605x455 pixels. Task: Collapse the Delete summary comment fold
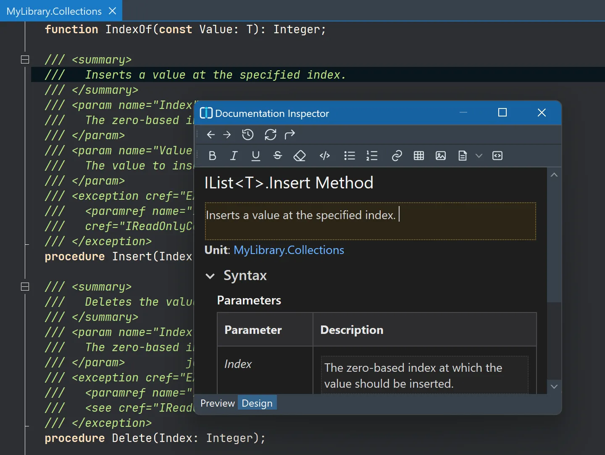(25, 286)
